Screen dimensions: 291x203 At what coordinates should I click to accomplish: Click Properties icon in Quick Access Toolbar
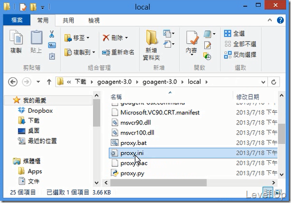coord(23,7)
